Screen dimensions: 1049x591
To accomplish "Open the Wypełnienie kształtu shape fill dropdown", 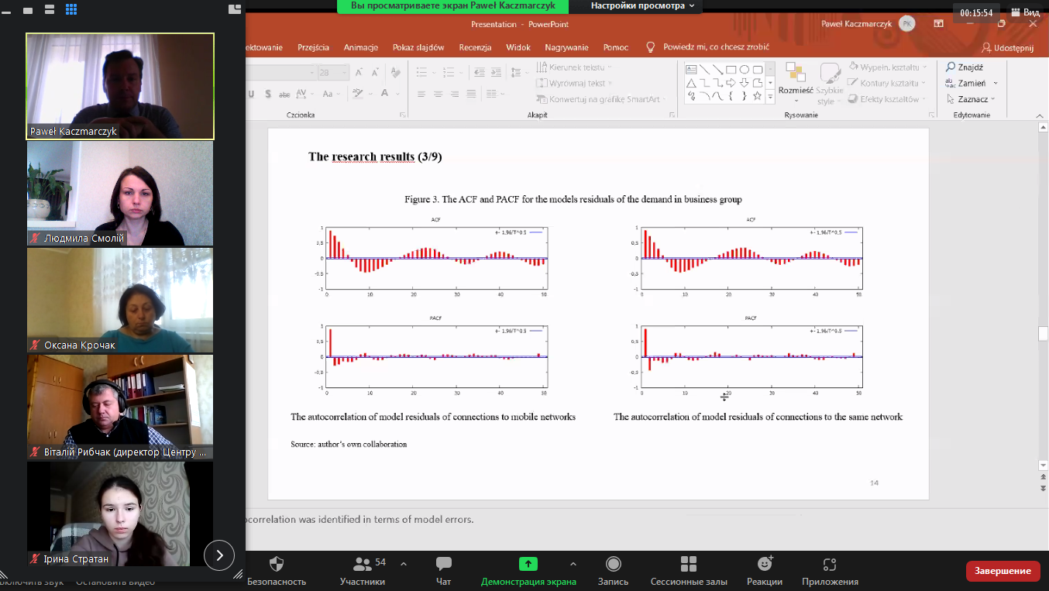I will [x=889, y=67].
